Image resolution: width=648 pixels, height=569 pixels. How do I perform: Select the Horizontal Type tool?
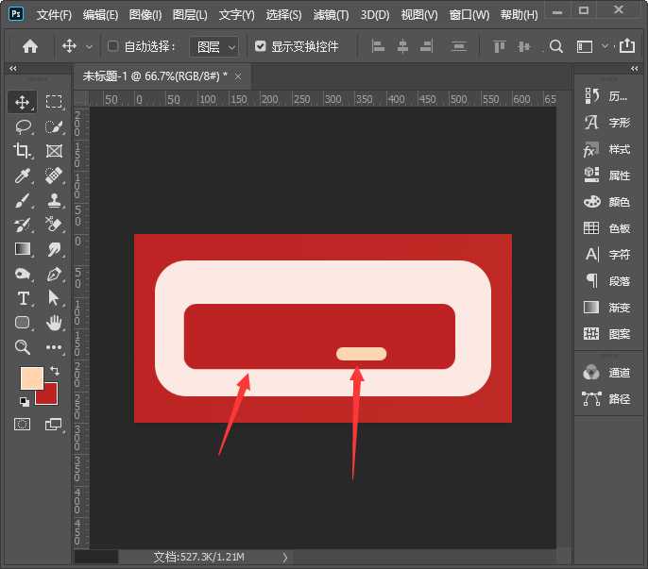click(23, 298)
